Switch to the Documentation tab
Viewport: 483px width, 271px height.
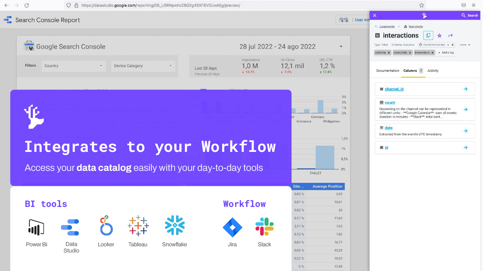388,71
